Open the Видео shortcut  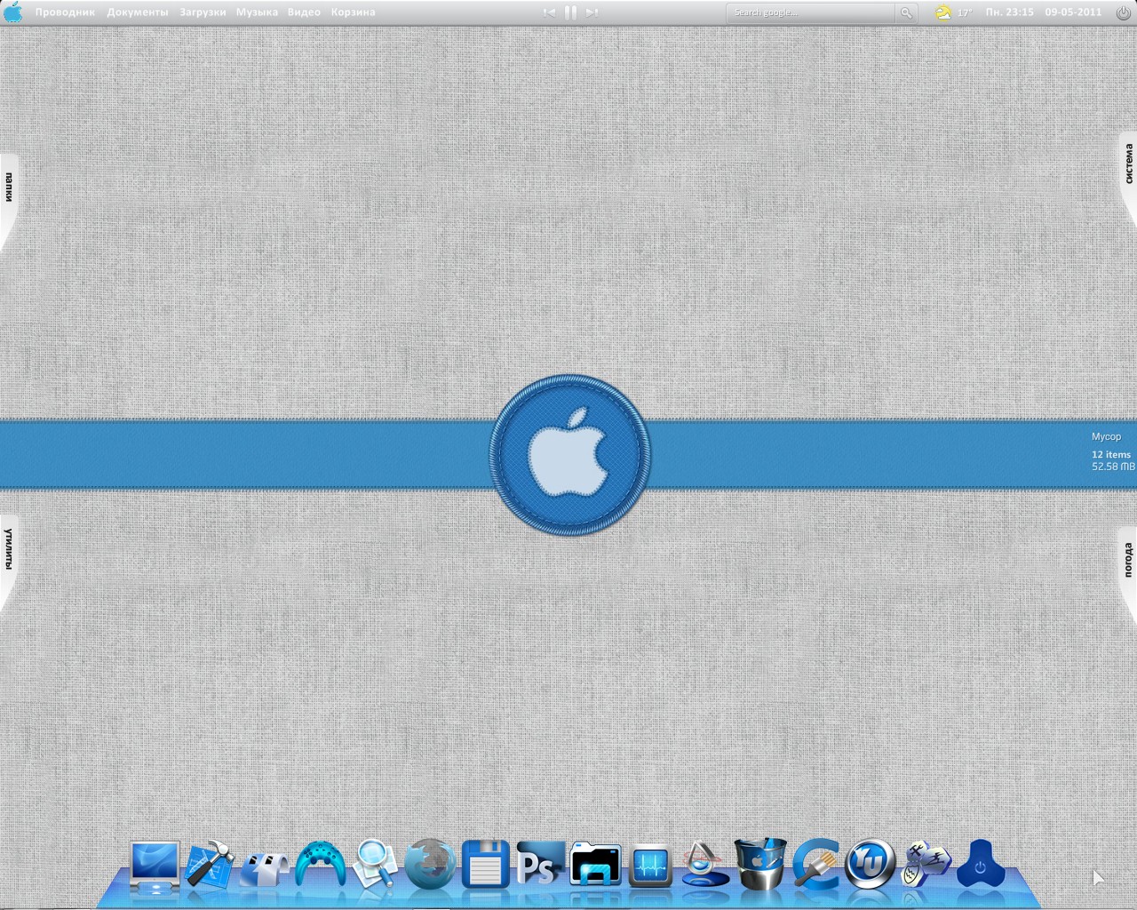point(304,12)
